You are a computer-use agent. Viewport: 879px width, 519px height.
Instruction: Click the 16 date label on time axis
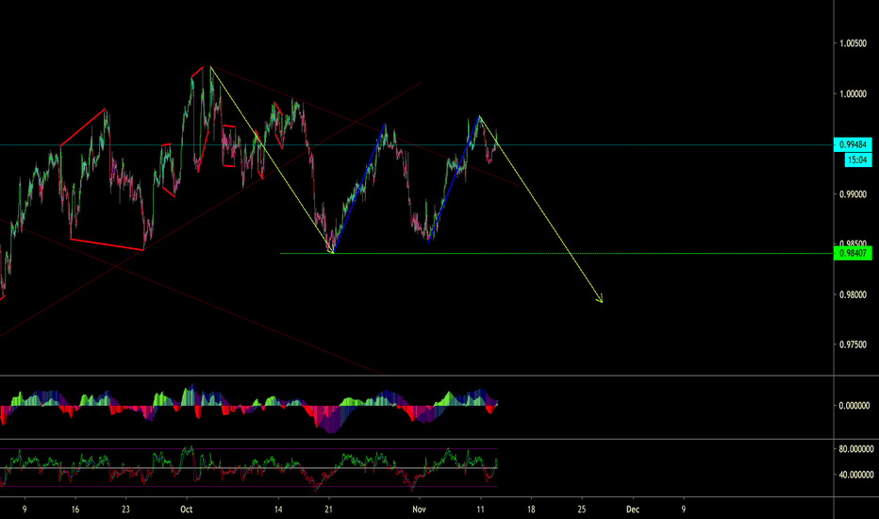75,510
